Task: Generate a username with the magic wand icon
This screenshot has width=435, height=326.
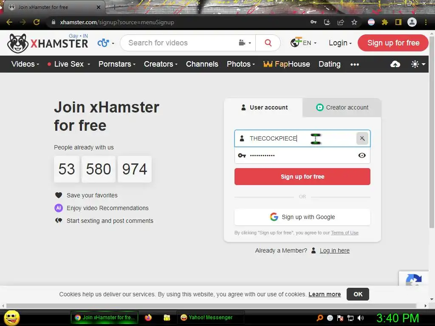Action: [x=362, y=138]
